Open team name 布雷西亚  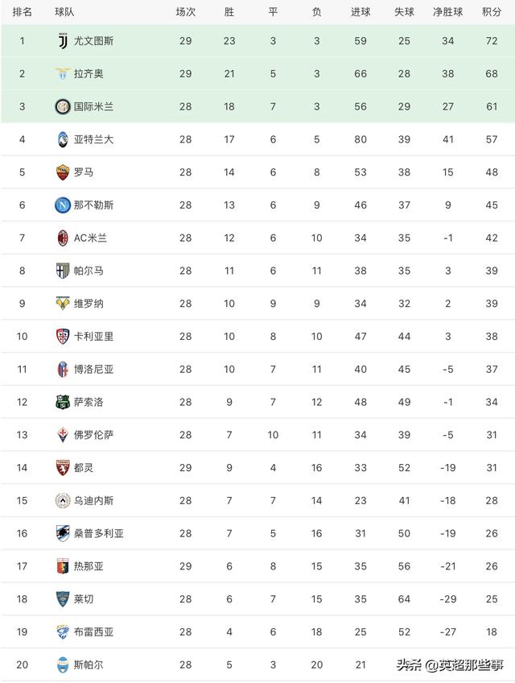tap(93, 632)
